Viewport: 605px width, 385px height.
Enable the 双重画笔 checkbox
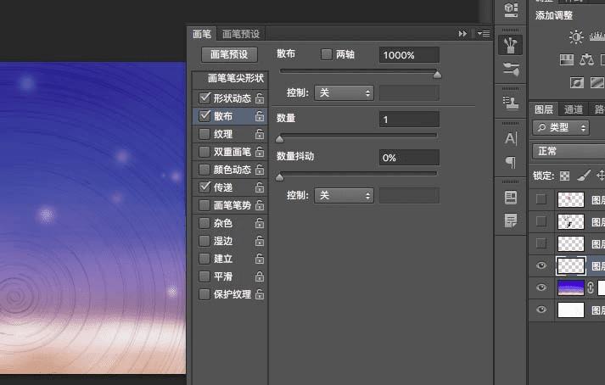click(x=204, y=152)
